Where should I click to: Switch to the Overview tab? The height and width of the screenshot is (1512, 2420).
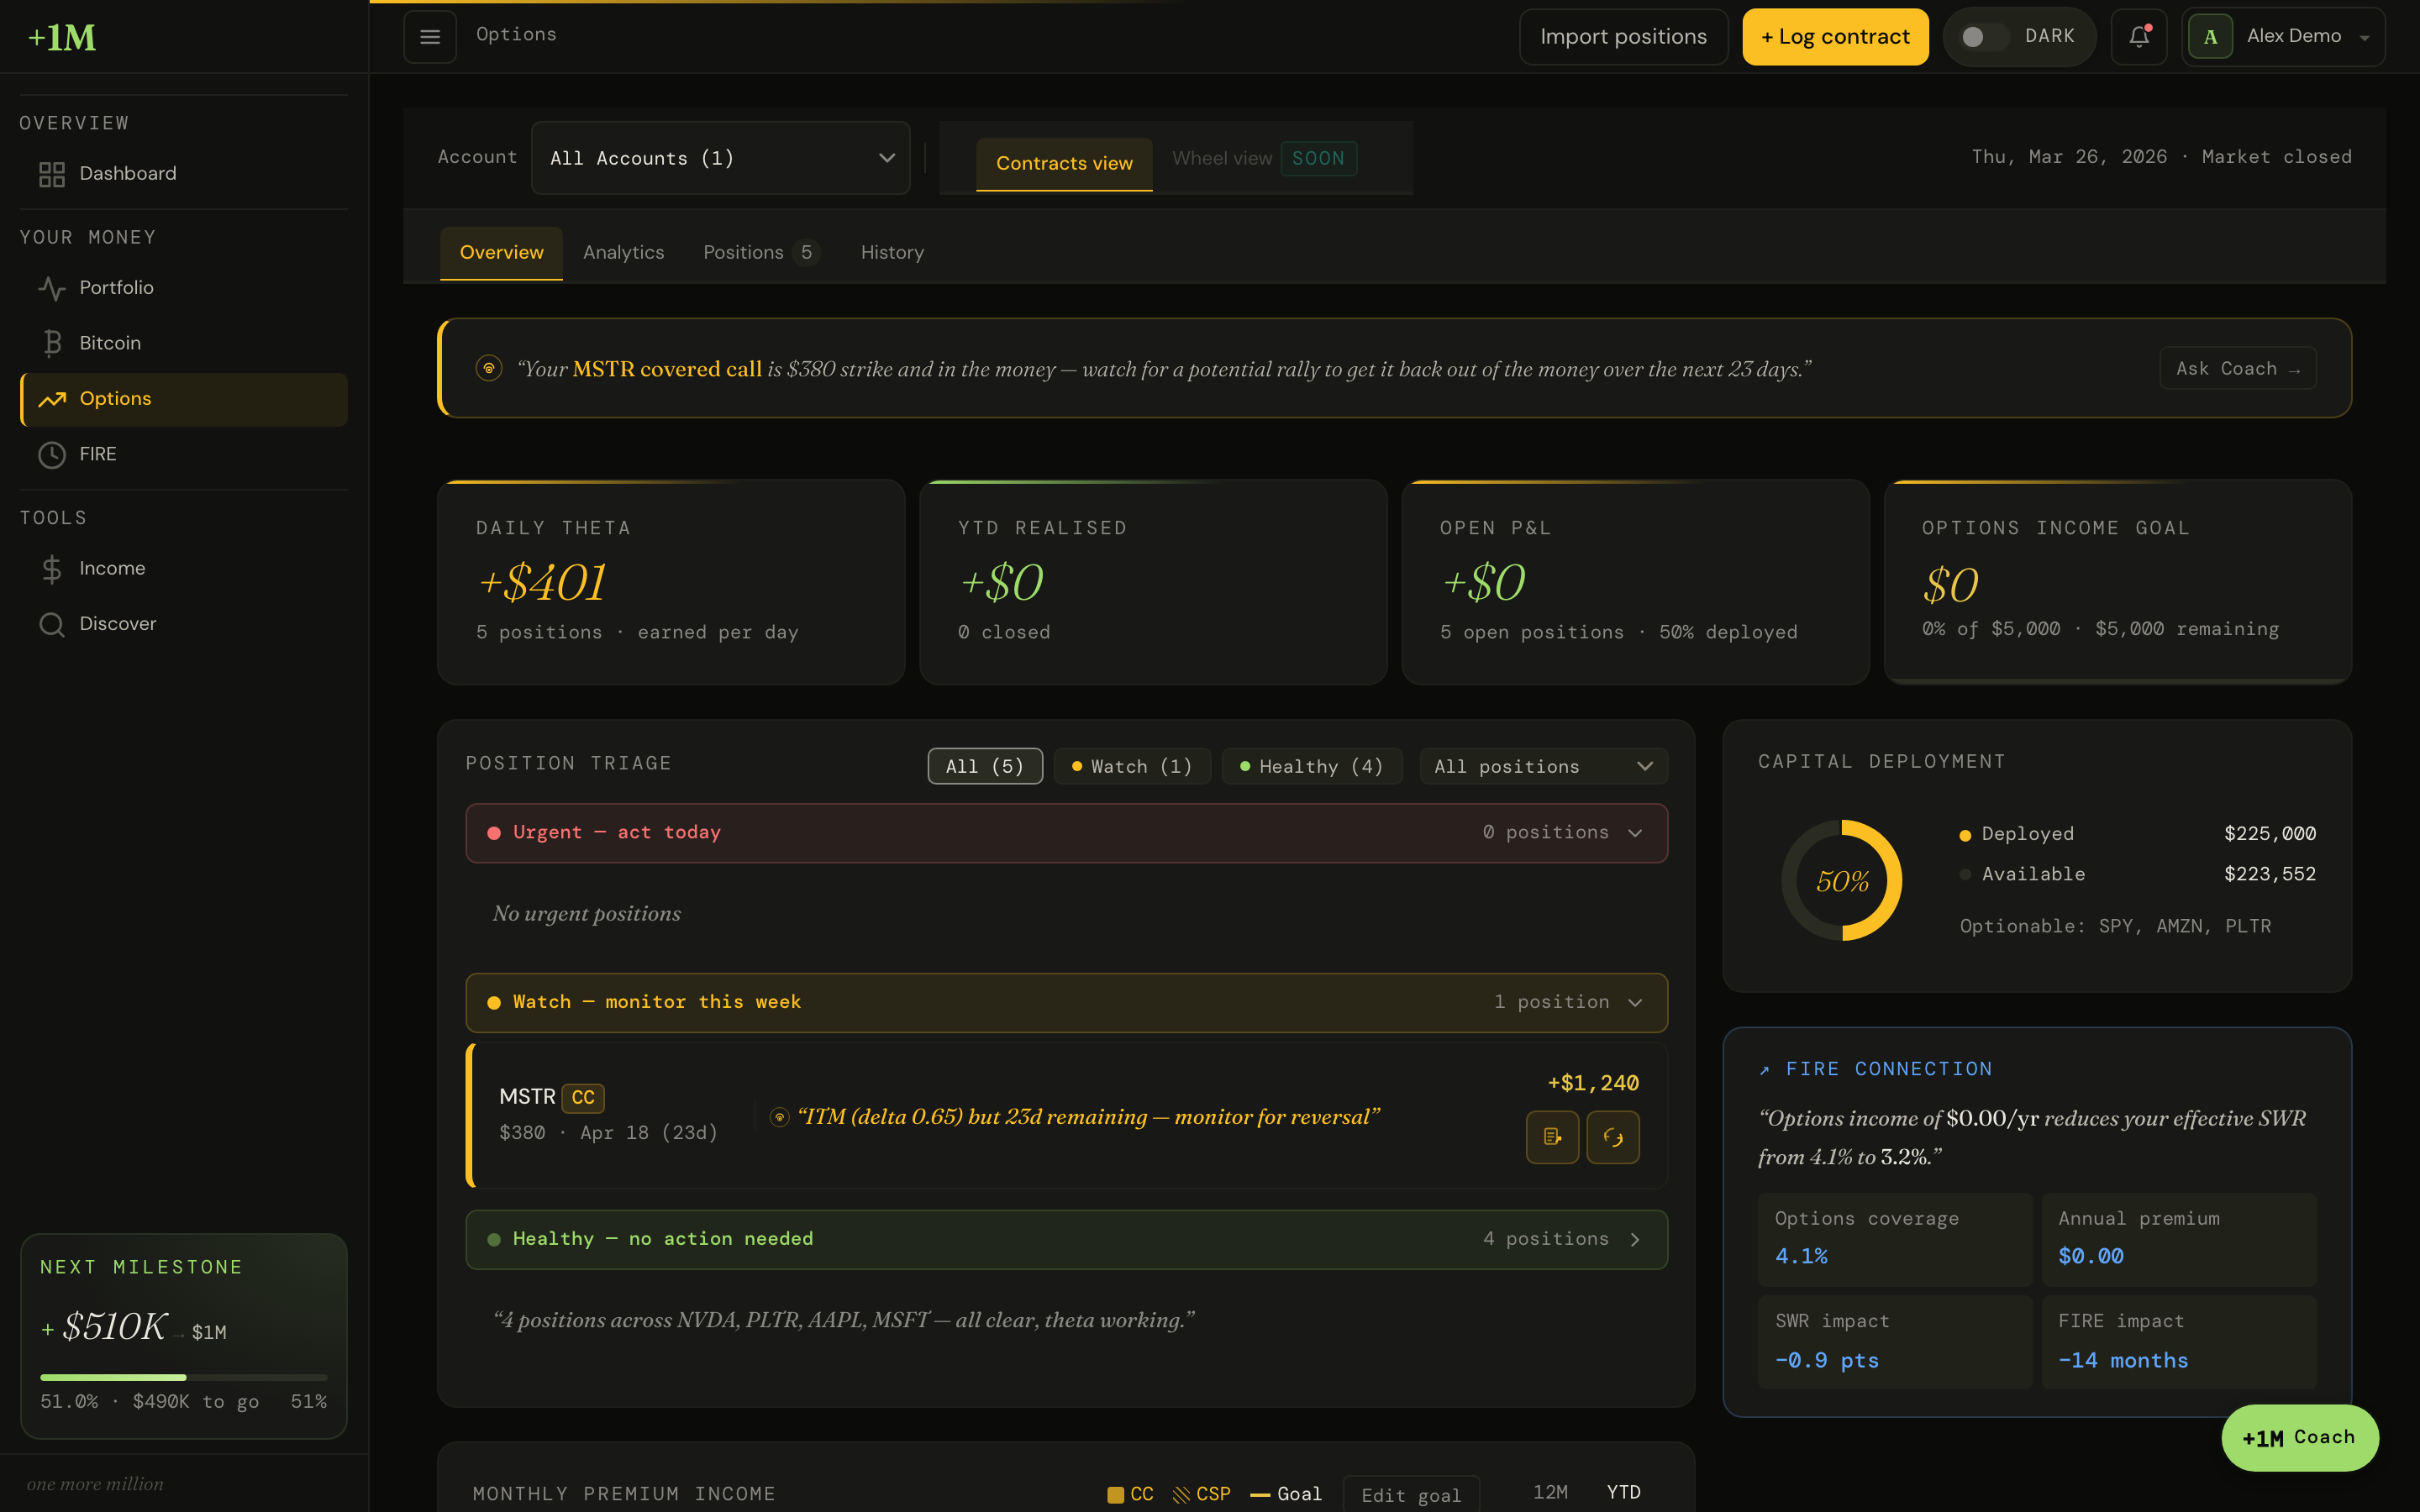coord(501,253)
